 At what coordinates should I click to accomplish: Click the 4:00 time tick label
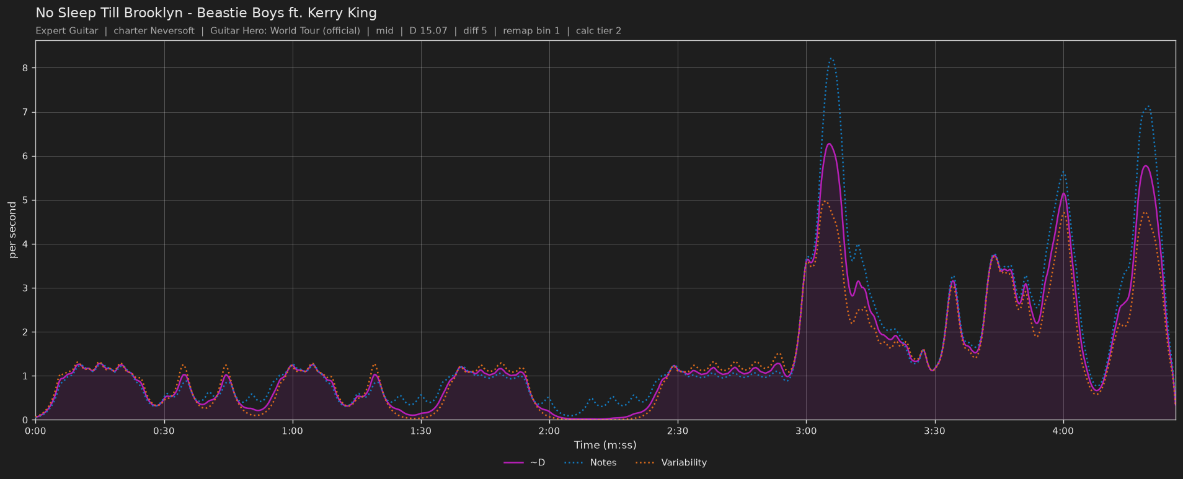pos(1063,430)
